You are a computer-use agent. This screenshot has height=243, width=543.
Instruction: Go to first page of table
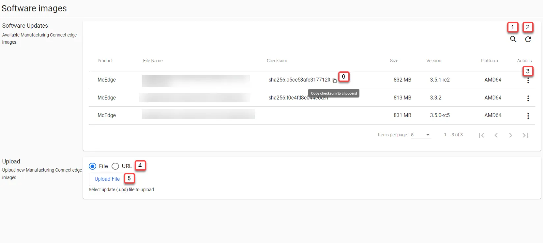click(x=481, y=135)
